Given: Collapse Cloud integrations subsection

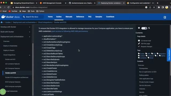Looking at the screenshot, I should pos(30,55).
